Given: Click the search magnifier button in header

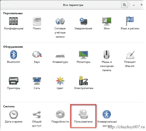Looking at the screenshot, I should 124,5.
